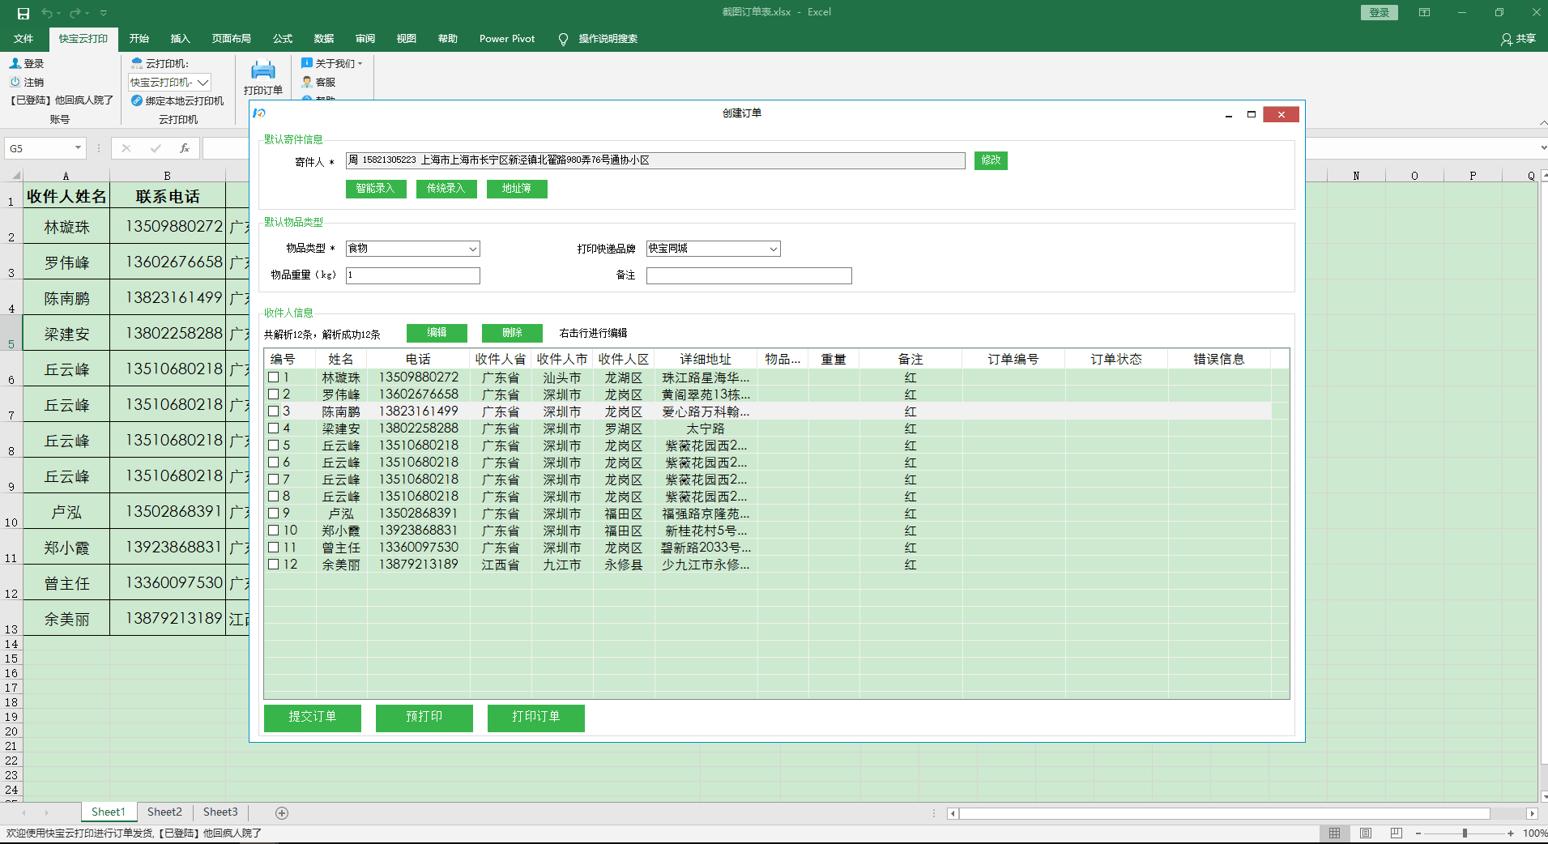Click the 预打印 button
This screenshot has height=844, width=1548.
click(x=424, y=718)
